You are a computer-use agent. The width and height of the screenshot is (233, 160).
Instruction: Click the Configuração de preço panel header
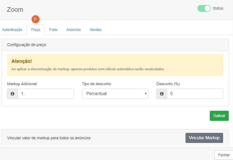coord(115,45)
